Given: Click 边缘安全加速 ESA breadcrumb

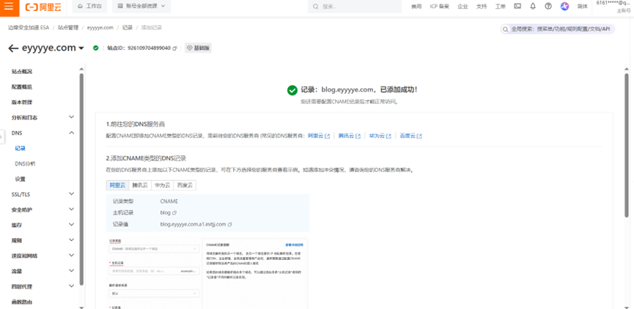Looking at the screenshot, I should pos(29,28).
